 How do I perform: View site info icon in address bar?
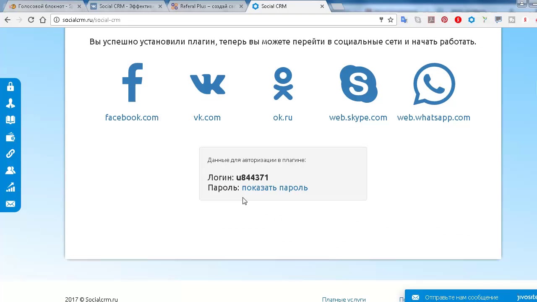point(57,20)
